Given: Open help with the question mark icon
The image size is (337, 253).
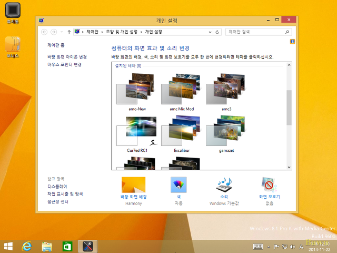Looking at the screenshot, I should 292,41.
